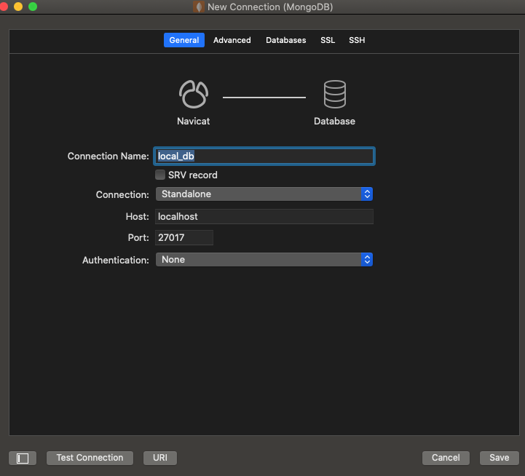
Task: Enable the SRV record checkbox
Action: (x=160, y=175)
